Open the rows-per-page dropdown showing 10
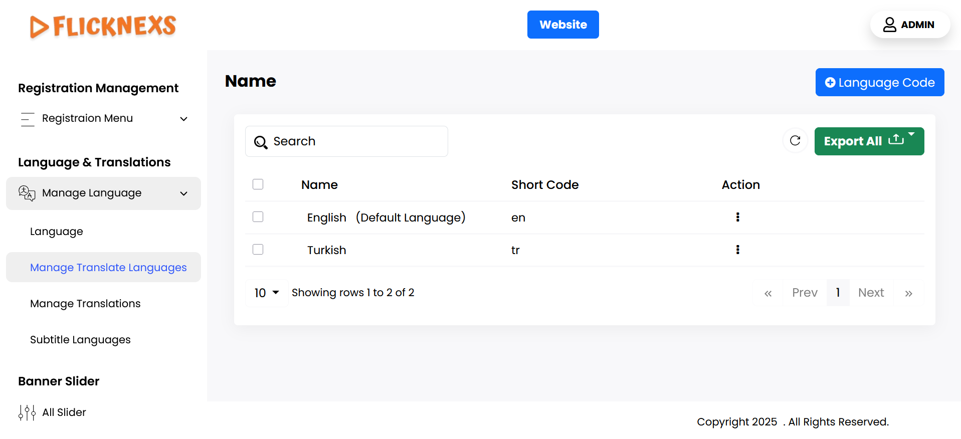Image resolution: width=961 pixels, height=439 pixels. [x=266, y=293]
